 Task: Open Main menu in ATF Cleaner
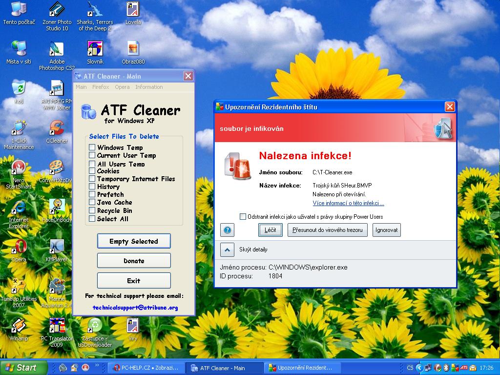pos(81,87)
